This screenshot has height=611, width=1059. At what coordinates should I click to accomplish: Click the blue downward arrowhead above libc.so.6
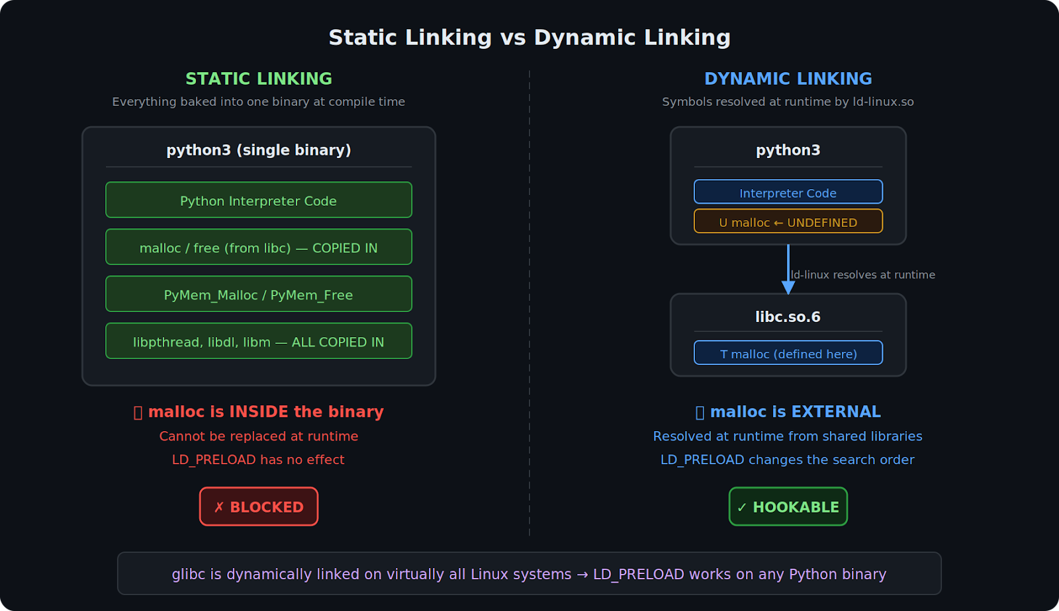click(x=788, y=286)
